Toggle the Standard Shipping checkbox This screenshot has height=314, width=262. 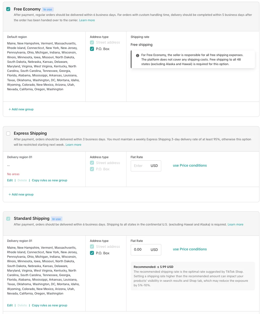[8, 219]
